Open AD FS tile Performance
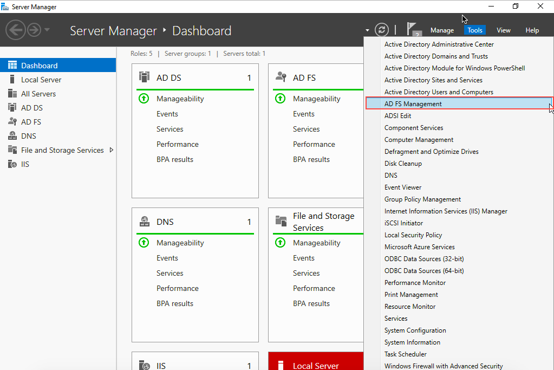554x370 pixels. coord(314,144)
